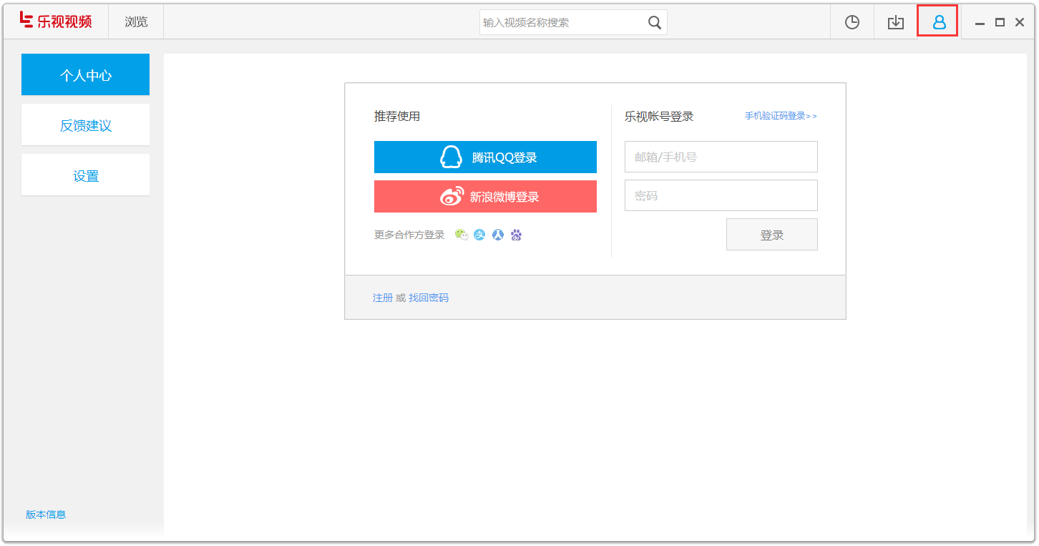Screen dimensions: 1039x546
Task: Click the 新浪微博登录 button
Action: point(485,196)
